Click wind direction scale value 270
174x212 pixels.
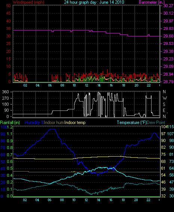tap(6, 98)
